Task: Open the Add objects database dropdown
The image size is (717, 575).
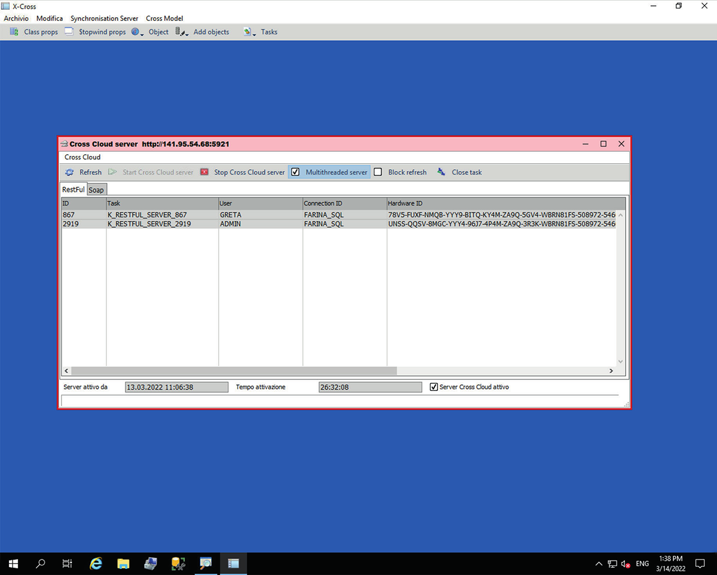Action: click(x=182, y=32)
